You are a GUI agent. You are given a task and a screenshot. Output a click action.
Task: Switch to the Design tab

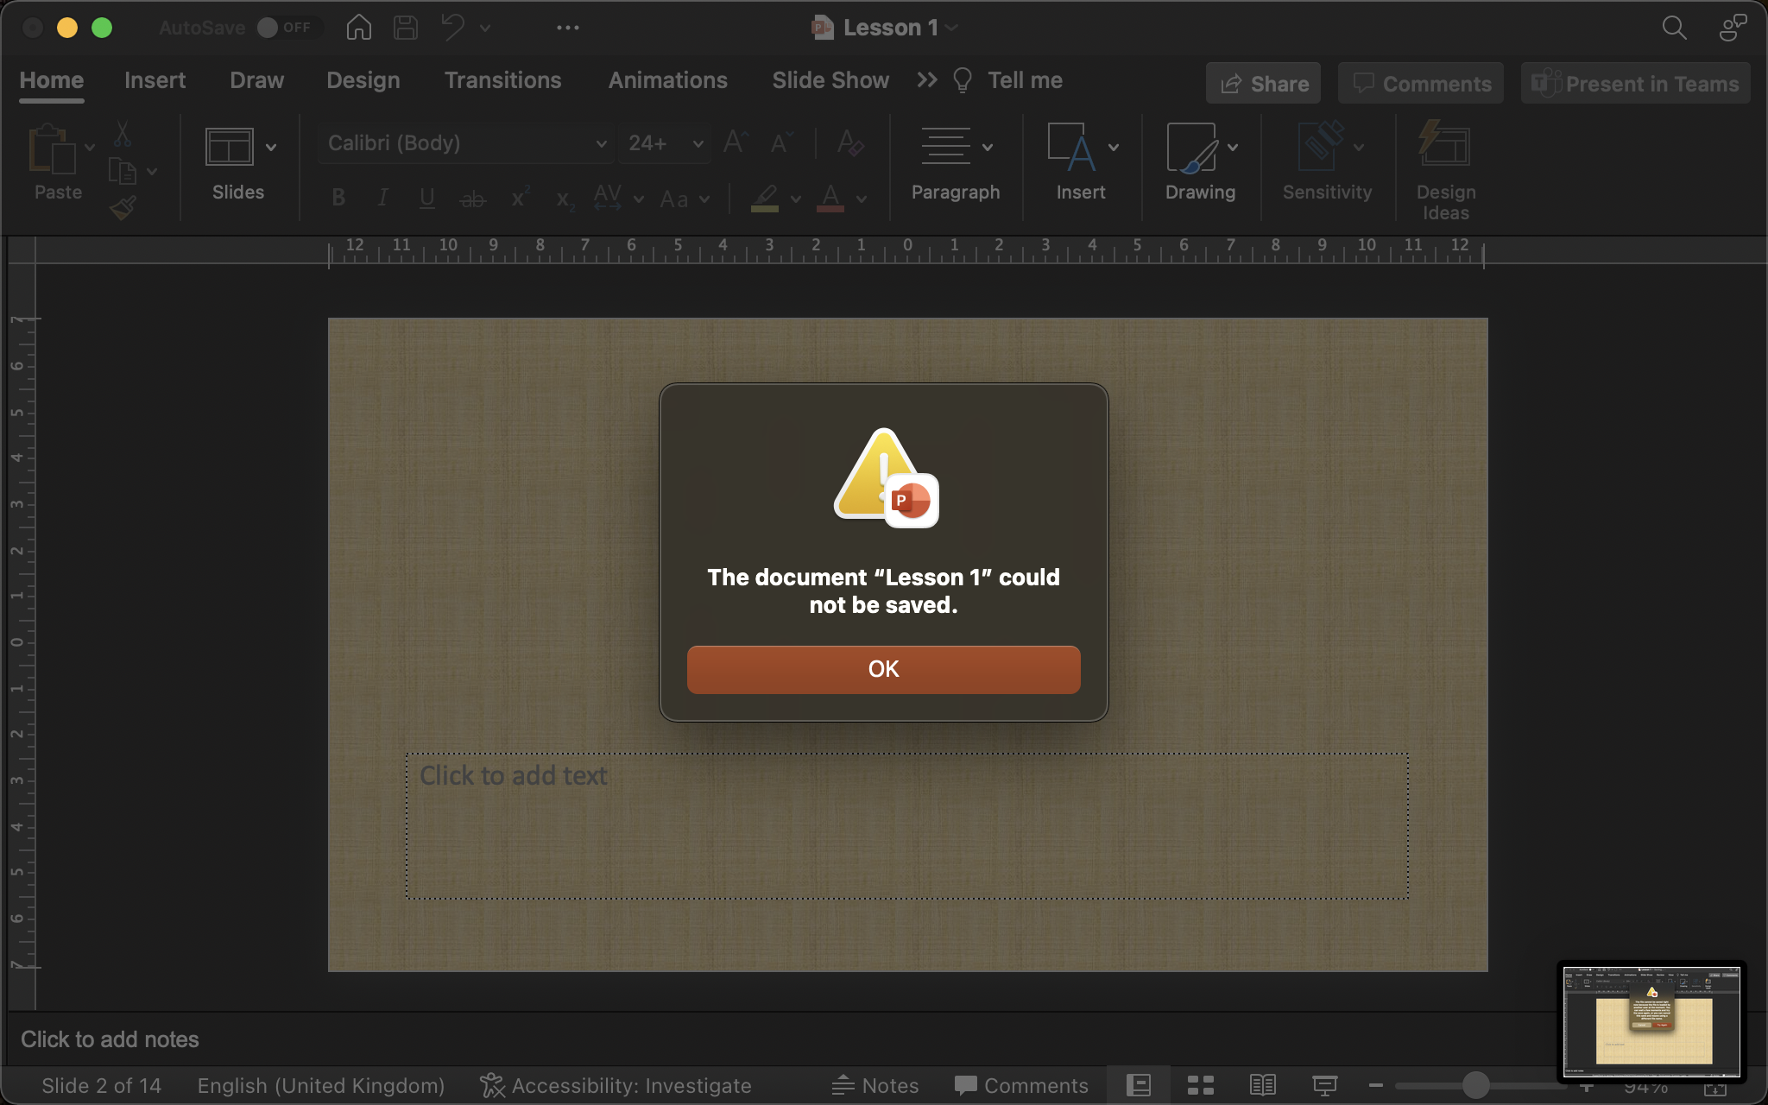(x=363, y=80)
